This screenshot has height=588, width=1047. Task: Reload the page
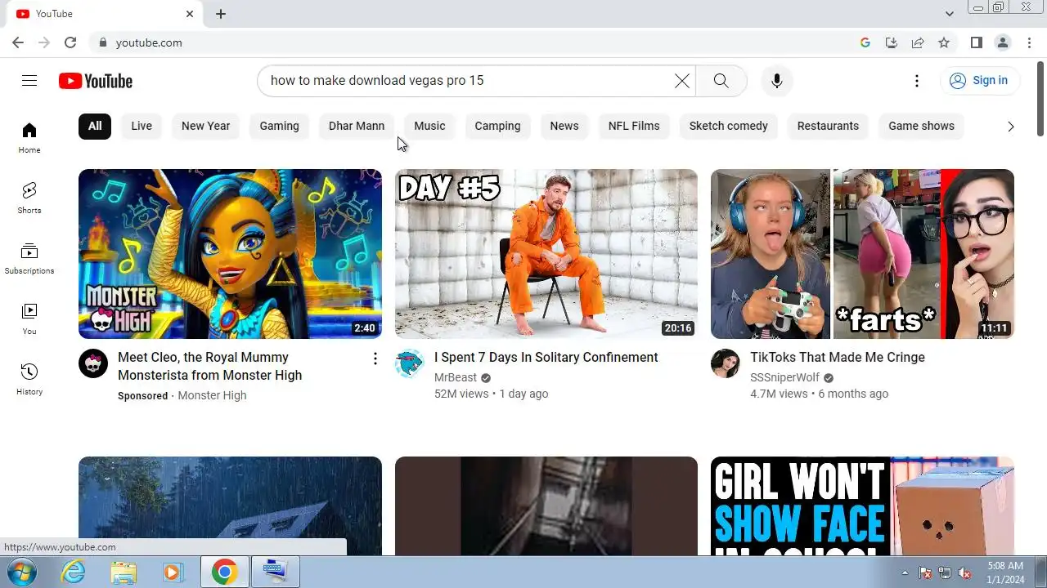70,42
